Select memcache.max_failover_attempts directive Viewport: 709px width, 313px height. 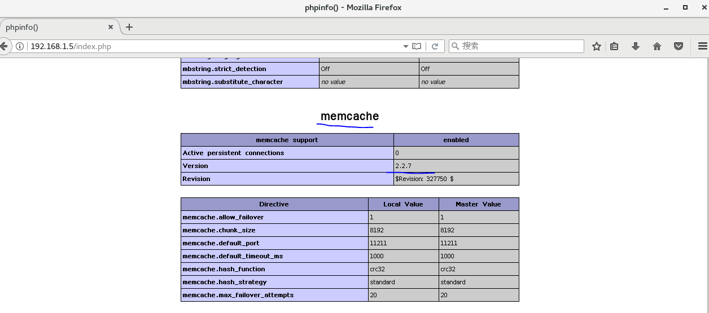pyautogui.click(x=238, y=295)
